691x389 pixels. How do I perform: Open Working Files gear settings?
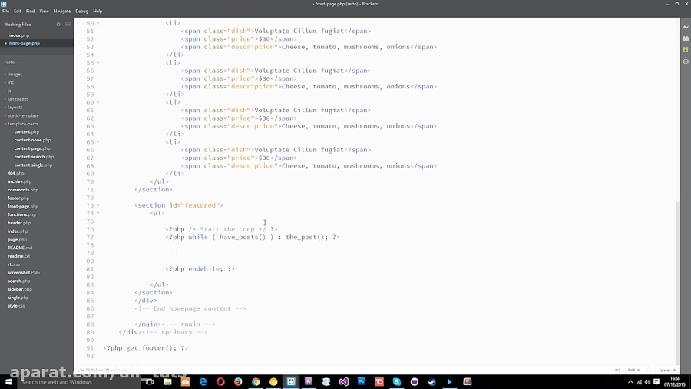click(58, 25)
